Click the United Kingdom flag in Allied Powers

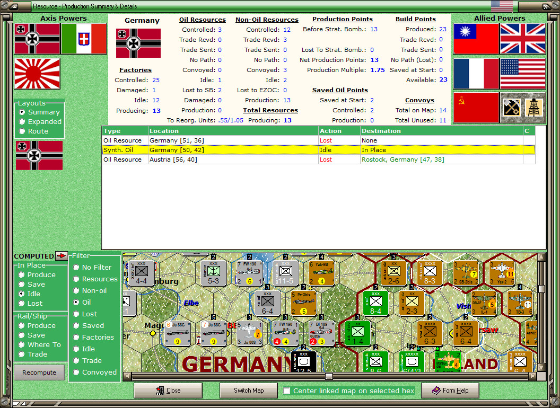click(x=523, y=39)
